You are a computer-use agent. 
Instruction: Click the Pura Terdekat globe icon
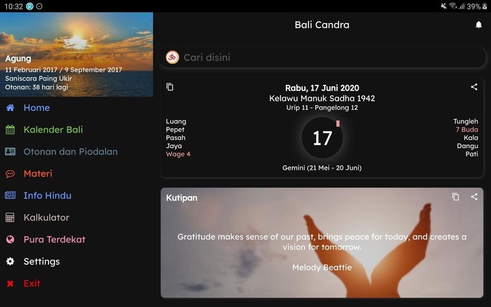point(10,239)
